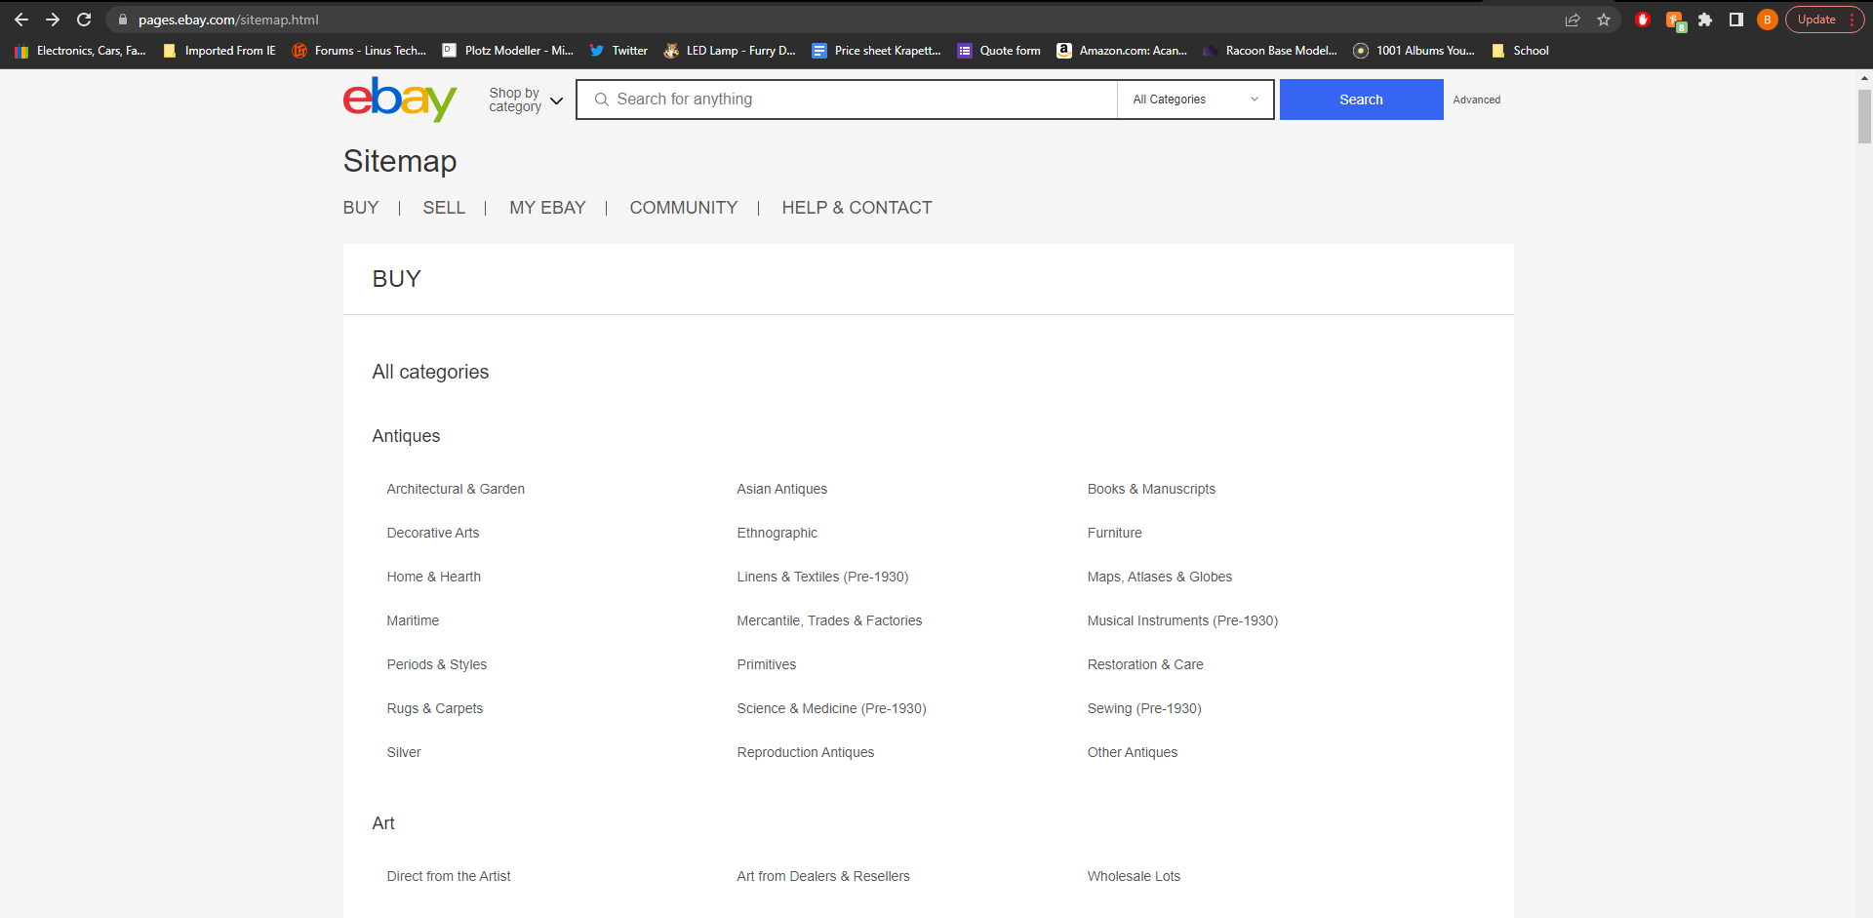
Task: Open the browser Extensions puzzle icon
Action: (1705, 20)
